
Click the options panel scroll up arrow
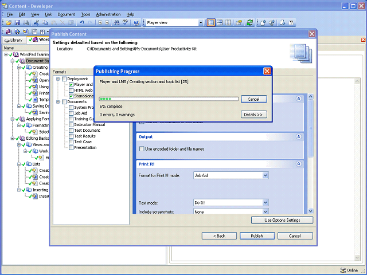click(x=311, y=96)
